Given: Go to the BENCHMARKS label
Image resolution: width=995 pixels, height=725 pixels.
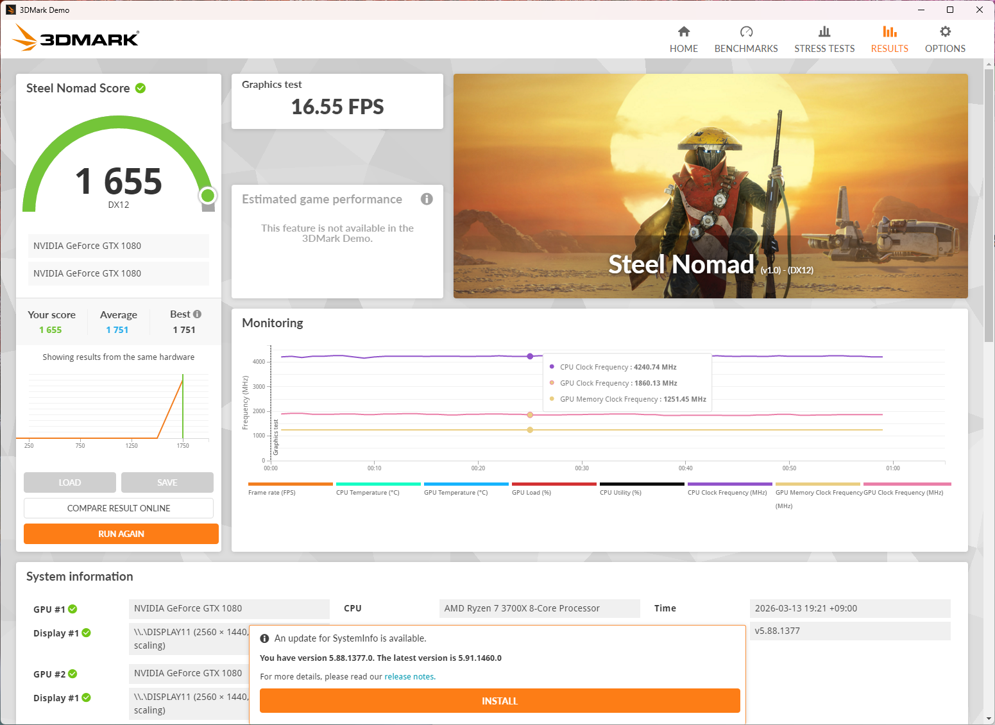Looking at the screenshot, I should (x=746, y=49).
